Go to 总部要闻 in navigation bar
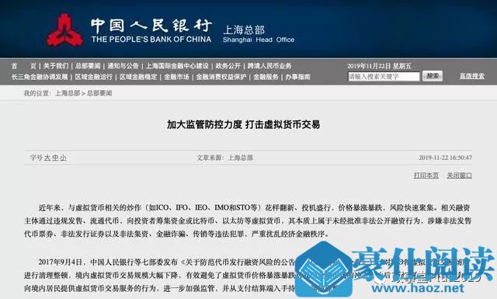The height and width of the screenshot is (299, 497). point(88,66)
